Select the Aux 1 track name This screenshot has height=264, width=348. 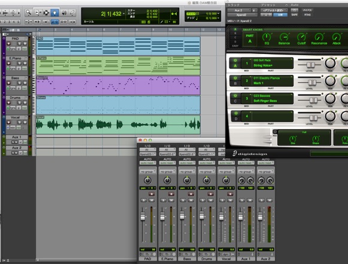point(17,137)
